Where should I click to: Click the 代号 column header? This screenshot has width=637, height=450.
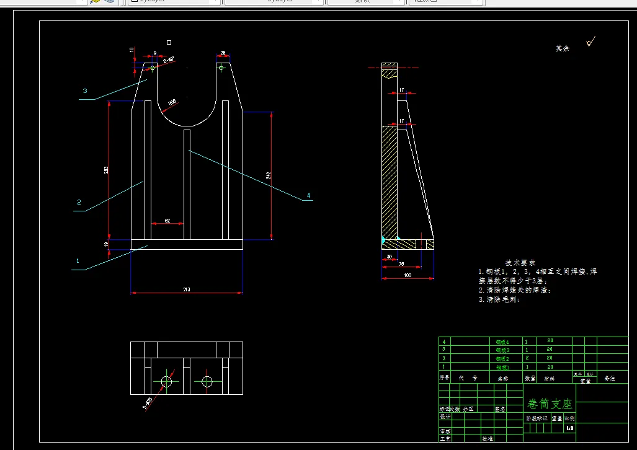click(468, 377)
